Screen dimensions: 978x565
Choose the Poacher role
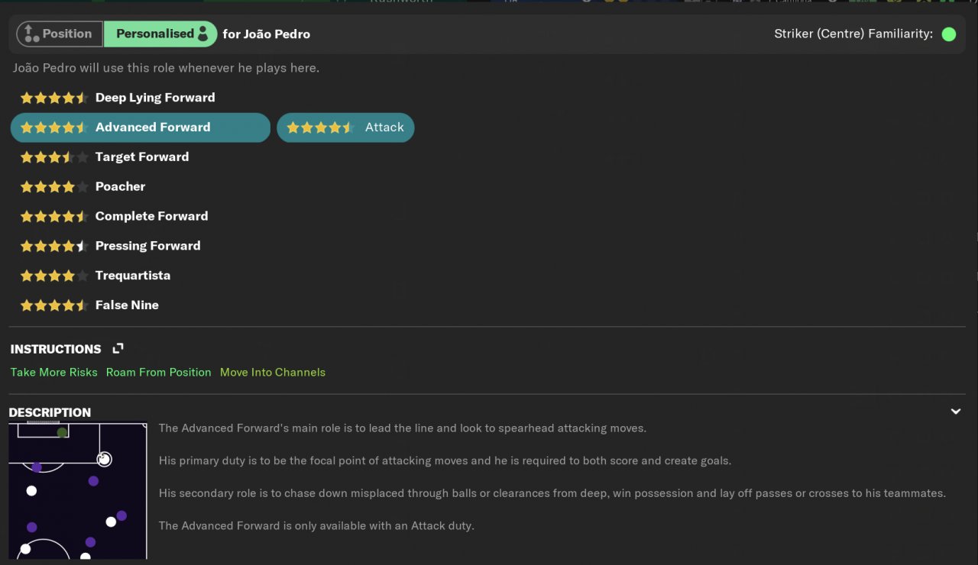click(x=83, y=187)
